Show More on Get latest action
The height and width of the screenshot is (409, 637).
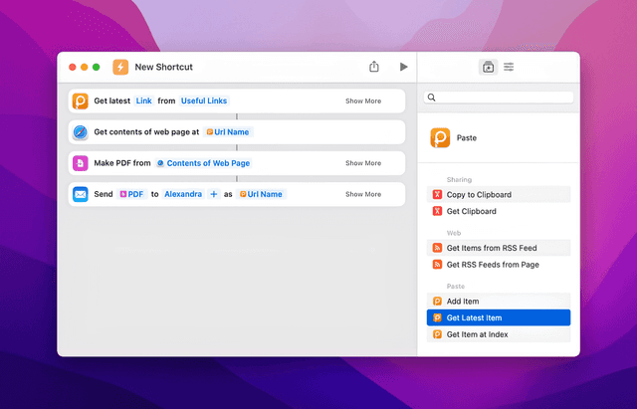point(363,102)
